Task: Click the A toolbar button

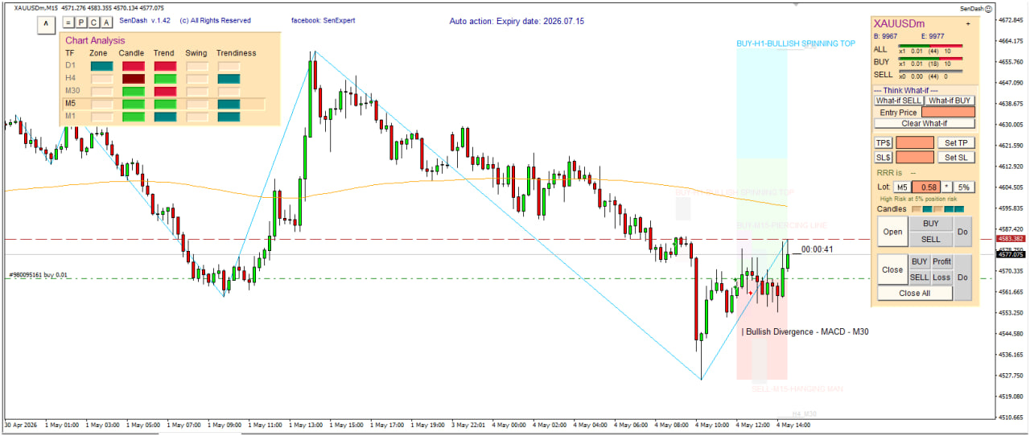Action: 106,22
